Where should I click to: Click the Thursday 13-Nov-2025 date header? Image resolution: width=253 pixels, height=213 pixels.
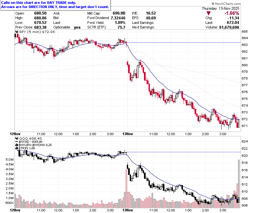click(x=221, y=8)
